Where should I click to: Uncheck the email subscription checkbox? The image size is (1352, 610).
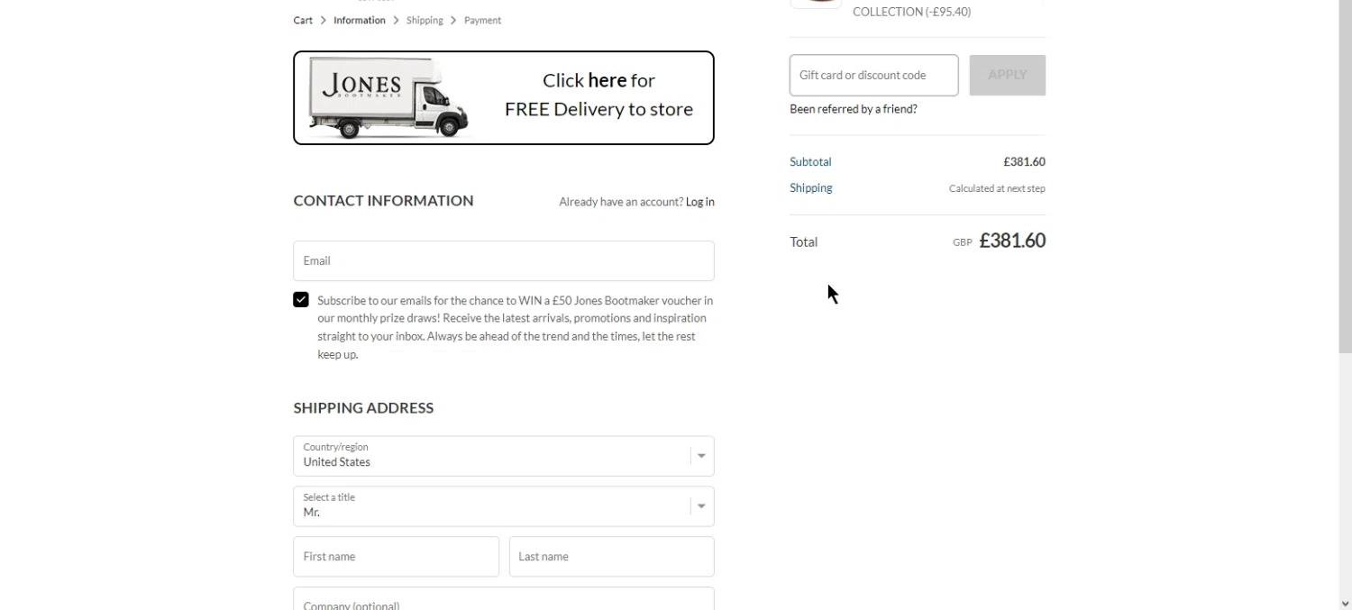coord(301,300)
